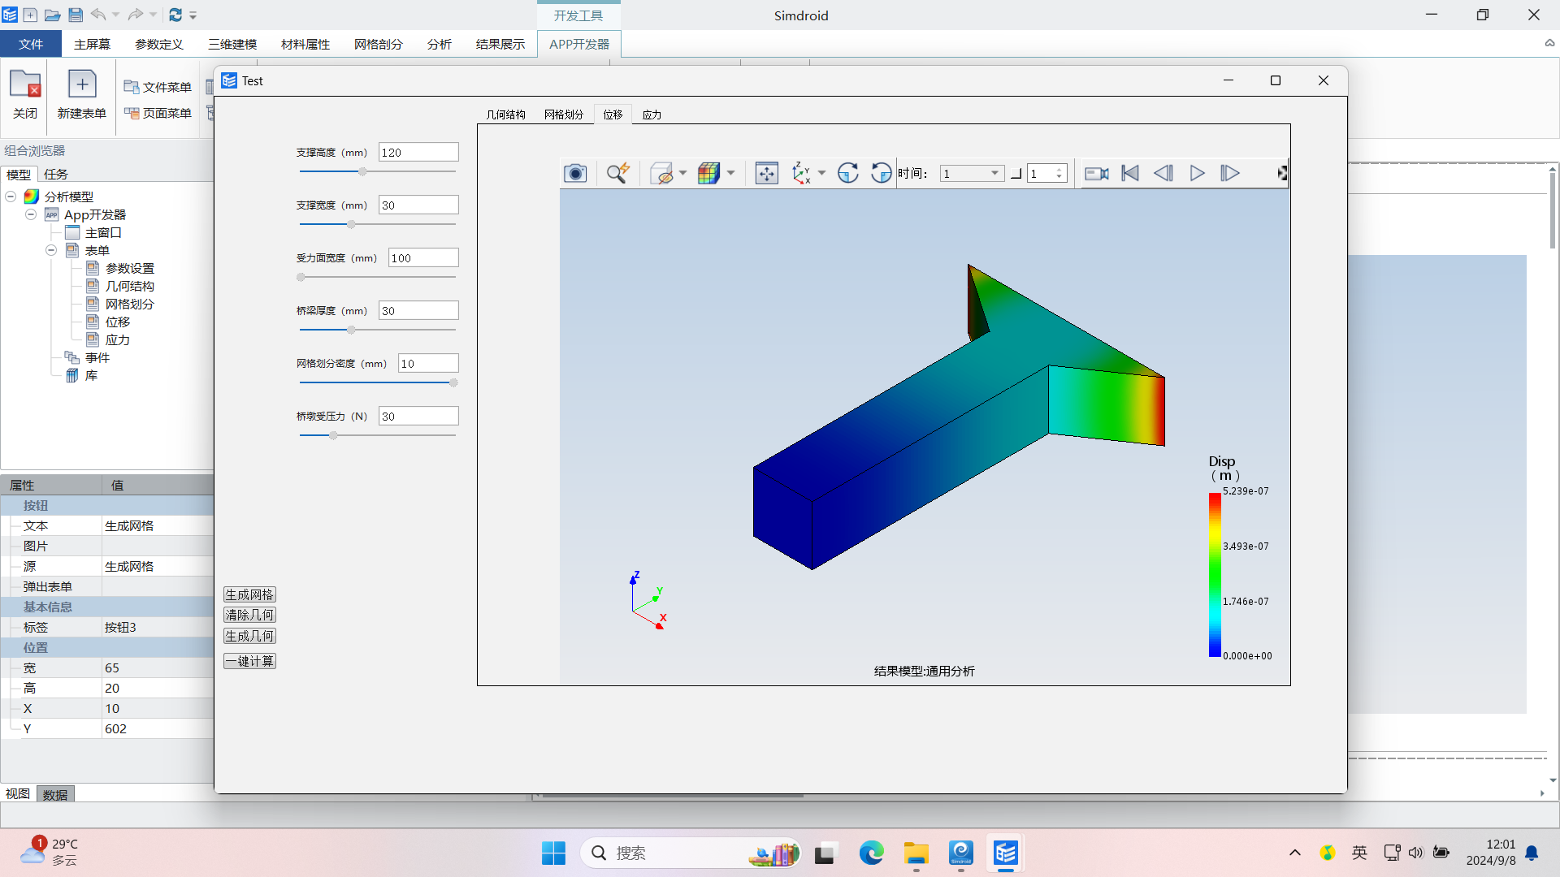
Task: Select 主窗口 in the model tree
Action: [103, 232]
